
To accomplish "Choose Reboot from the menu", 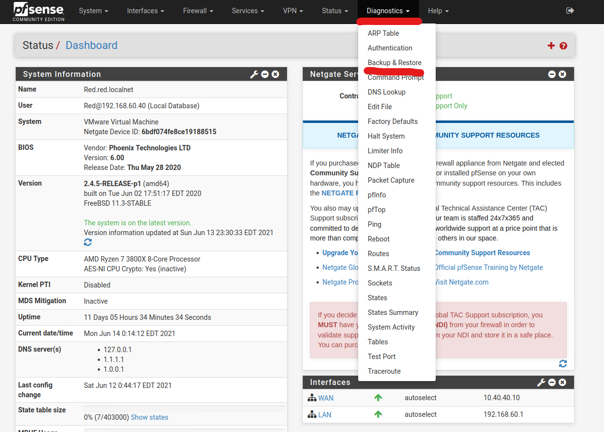I will (379, 239).
